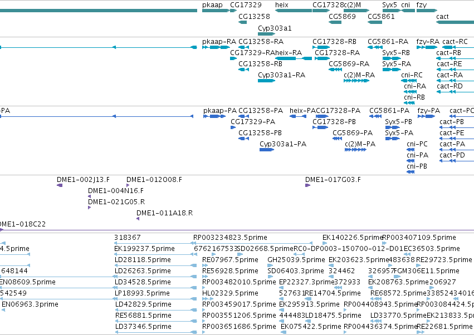Click protein fzy-PA
The height and width of the screenshot is (335, 474).
[426, 116]
